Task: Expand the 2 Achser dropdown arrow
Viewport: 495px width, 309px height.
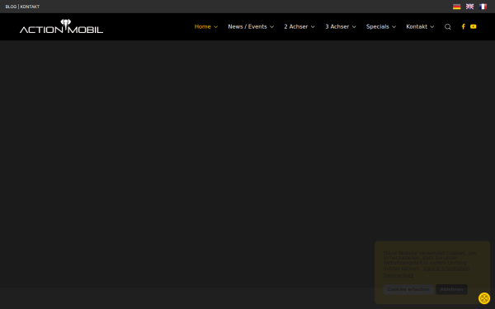Action: tap(313, 27)
